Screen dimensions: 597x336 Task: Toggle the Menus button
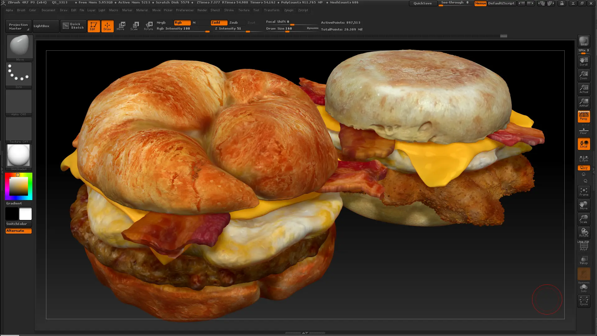point(480,3)
